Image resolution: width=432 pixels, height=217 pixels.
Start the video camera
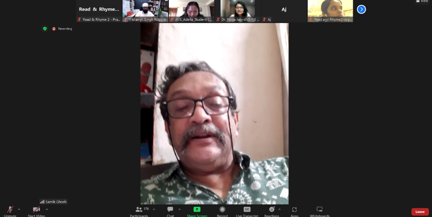click(36, 210)
